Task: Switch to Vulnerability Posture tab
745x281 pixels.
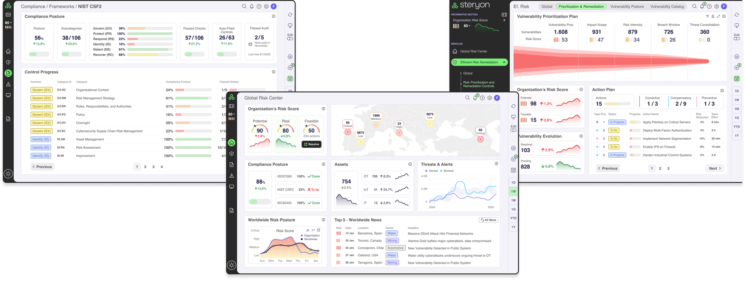Action: [x=627, y=6]
